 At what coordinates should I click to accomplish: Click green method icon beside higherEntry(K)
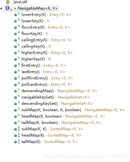15,53
